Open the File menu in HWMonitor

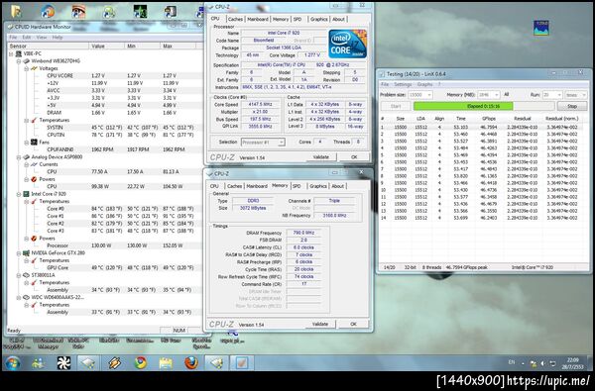(x=13, y=38)
